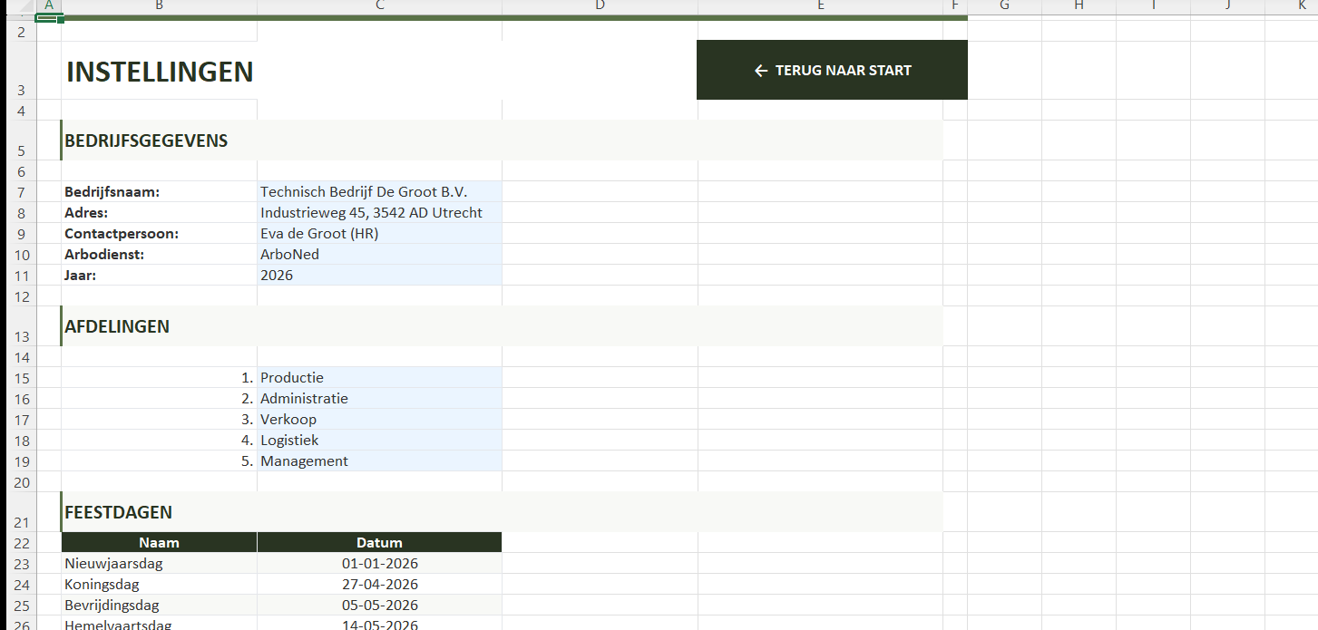1318x630 pixels.
Task: Click the left arrow icon on the Terug naar start button
Action: coord(761,71)
